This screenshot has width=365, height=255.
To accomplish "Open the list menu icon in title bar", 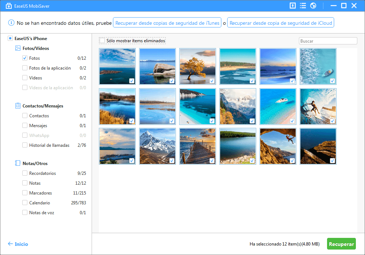I will (x=303, y=5).
